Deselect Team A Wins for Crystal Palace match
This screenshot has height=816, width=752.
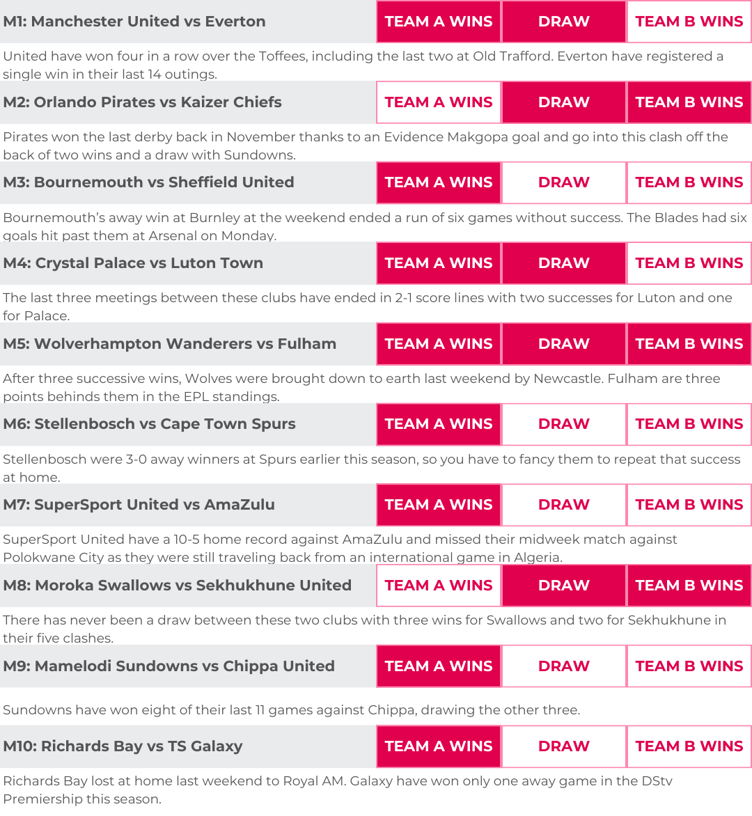(x=439, y=263)
